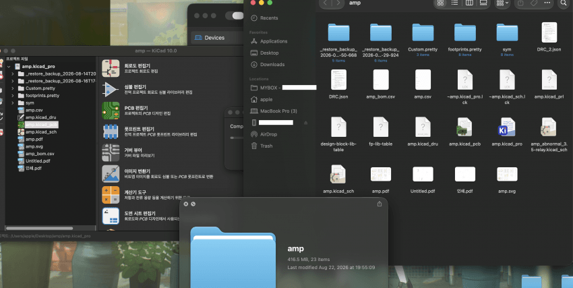Select amp.svg thumbnail in Finder
Screen dimensions: 573x288
click(507, 174)
